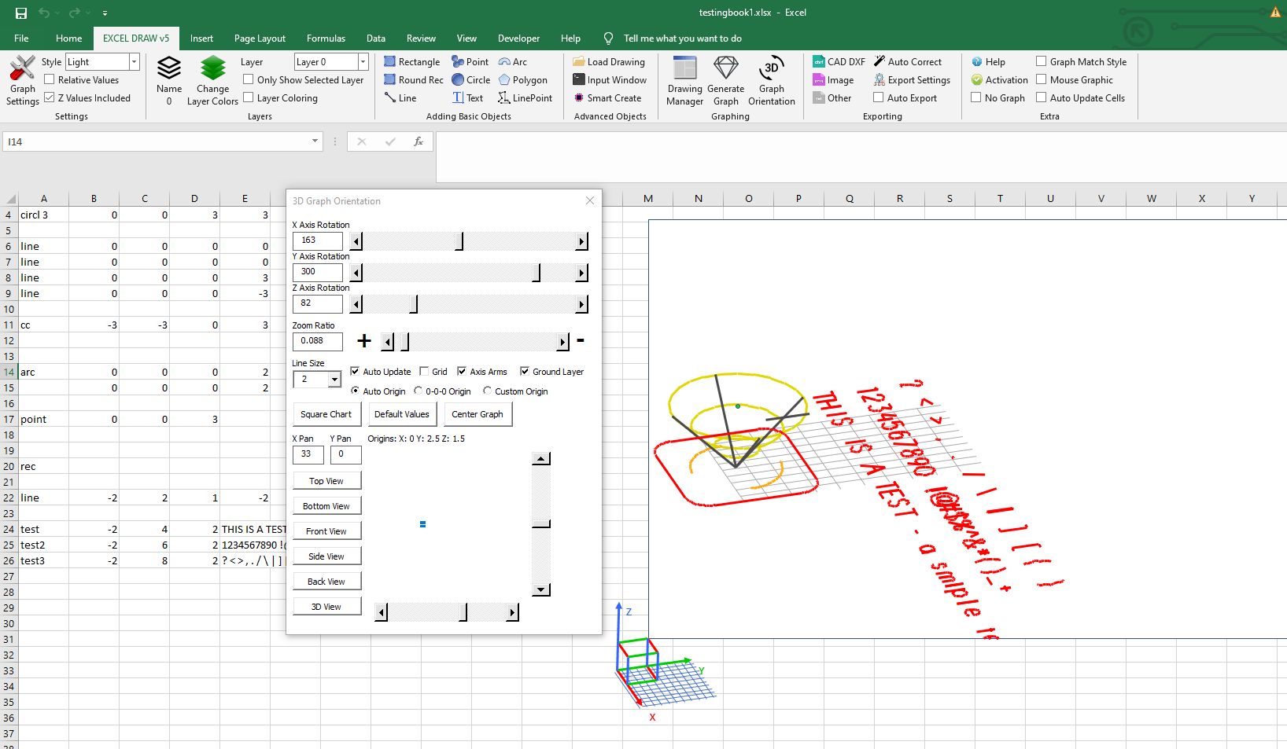
Task: Select the Text insertion tool
Action: click(x=468, y=97)
